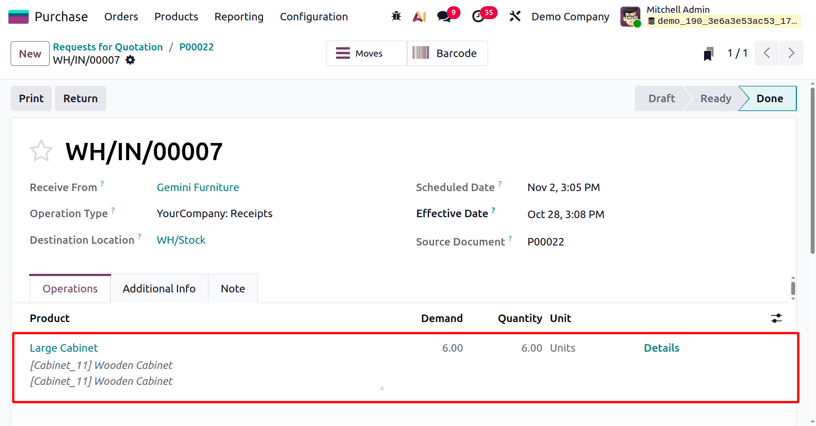Open the AI assistant icon
The height and width of the screenshot is (426, 816).
pyautogui.click(x=419, y=16)
